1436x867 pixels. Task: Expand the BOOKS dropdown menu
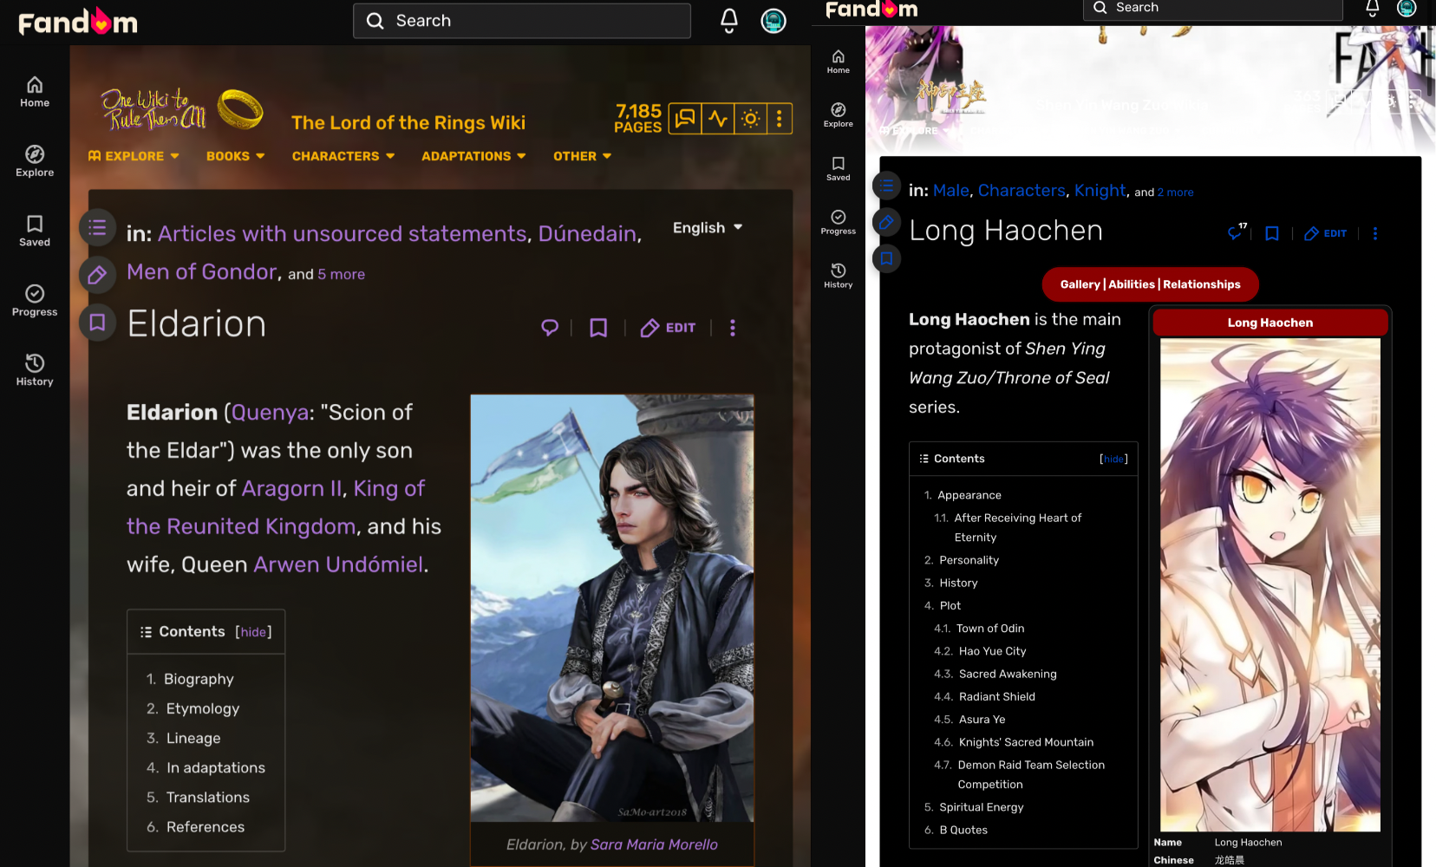[236, 156]
